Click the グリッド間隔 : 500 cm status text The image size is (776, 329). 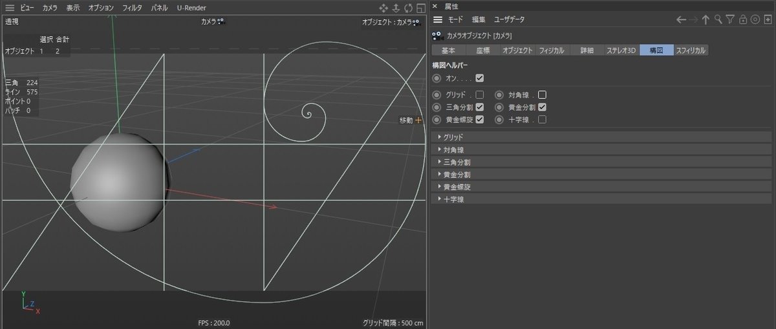coord(393,323)
